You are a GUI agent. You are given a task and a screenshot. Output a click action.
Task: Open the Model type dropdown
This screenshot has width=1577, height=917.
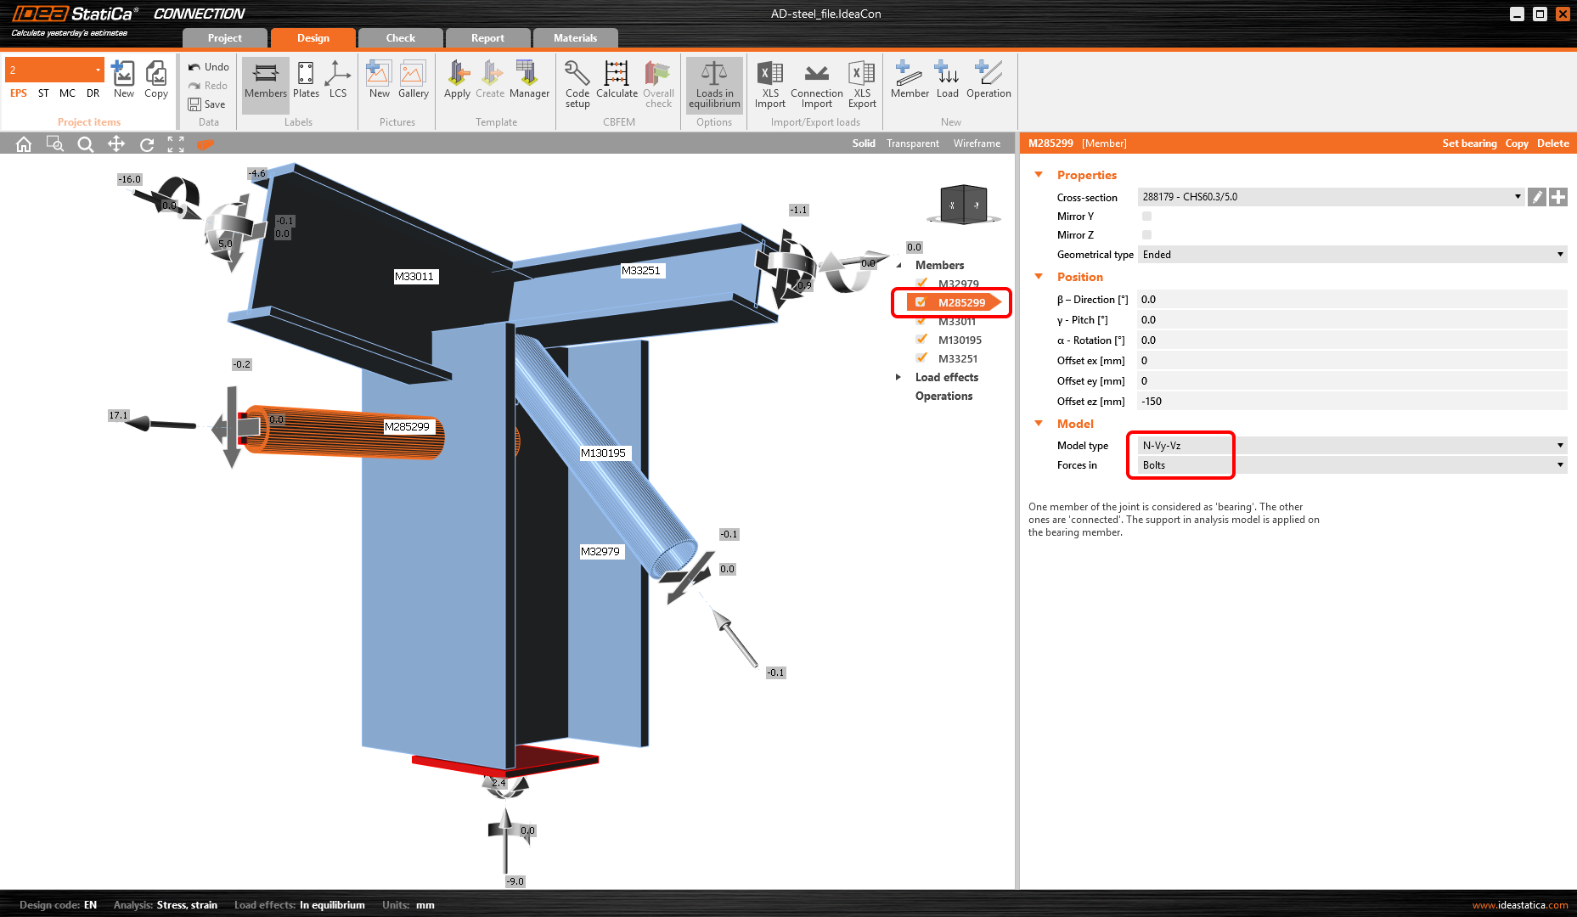(x=1352, y=446)
